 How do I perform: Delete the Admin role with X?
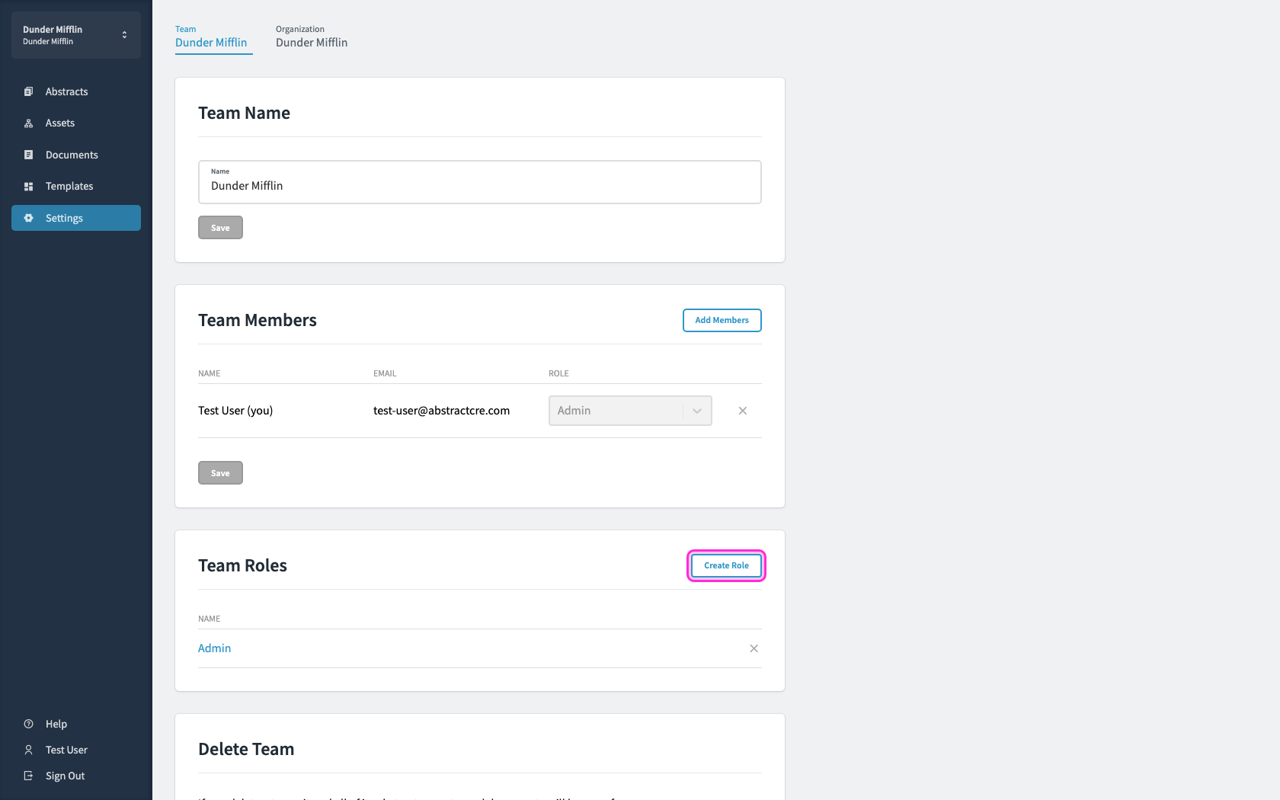coord(754,648)
